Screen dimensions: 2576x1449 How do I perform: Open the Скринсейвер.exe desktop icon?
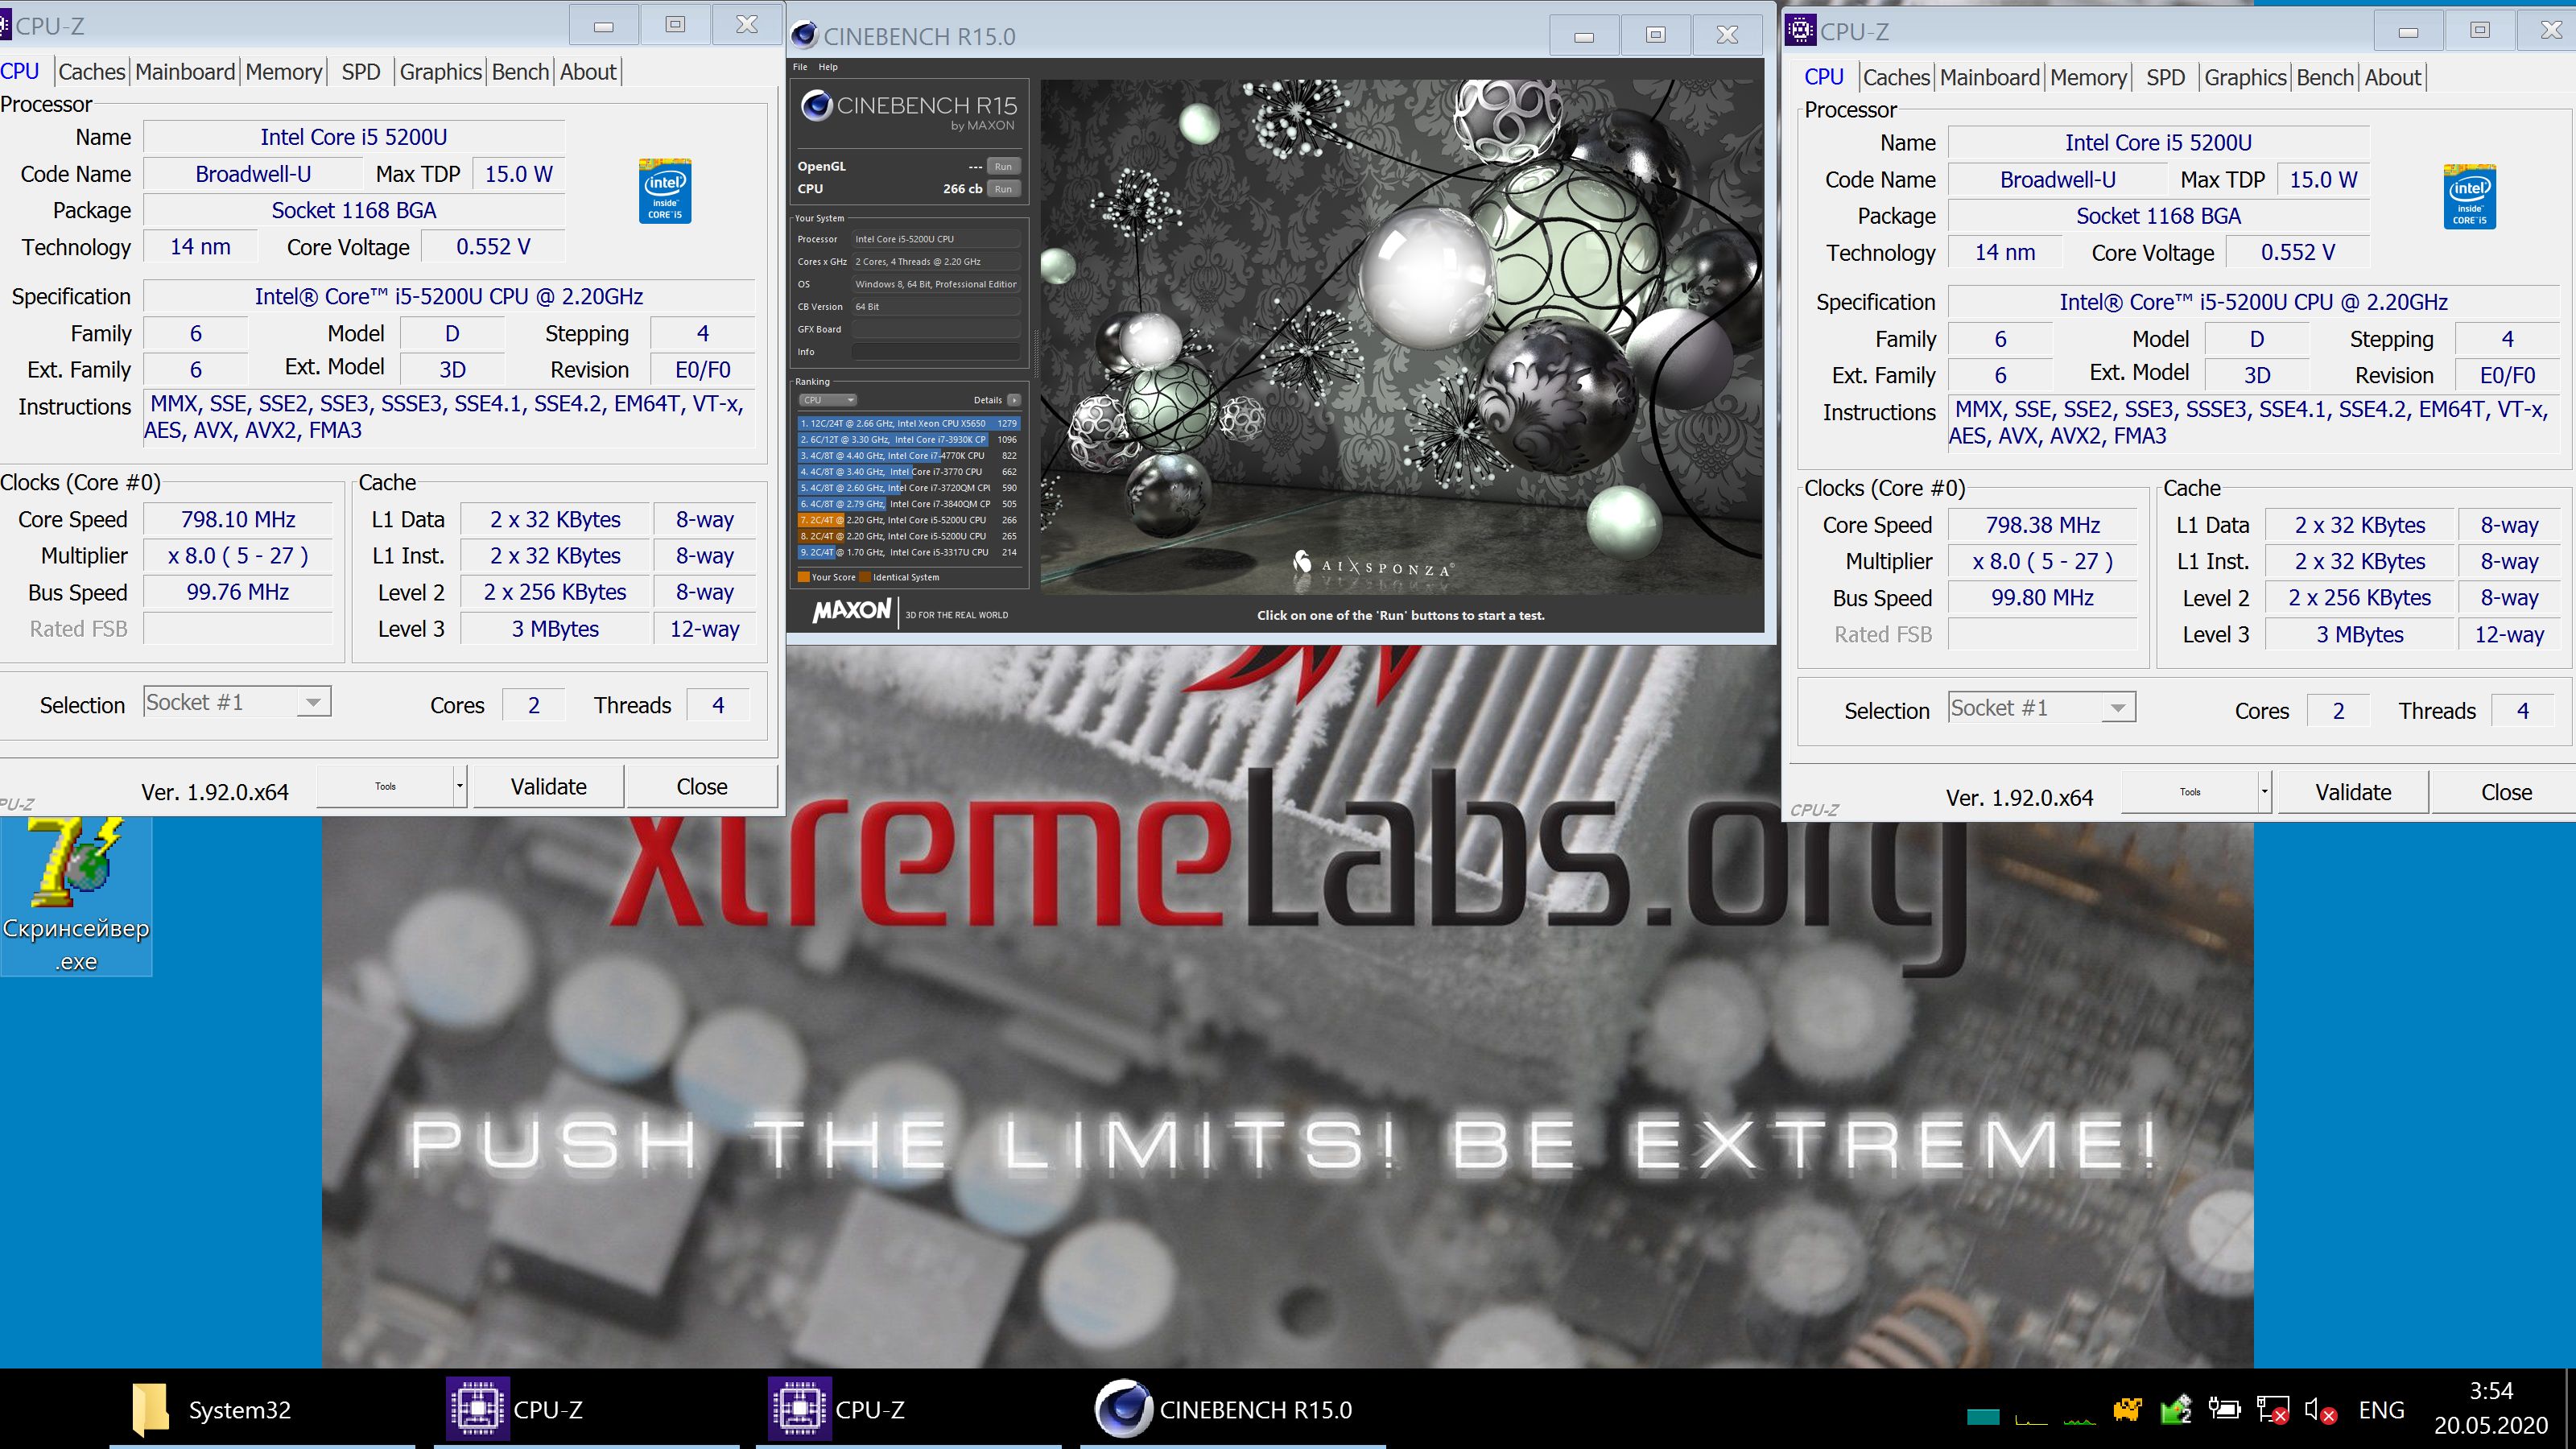(x=76, y=895)
